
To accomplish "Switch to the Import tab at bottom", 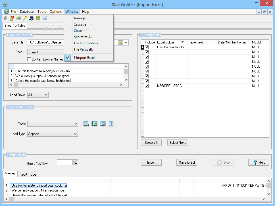I will coord(23,174).
